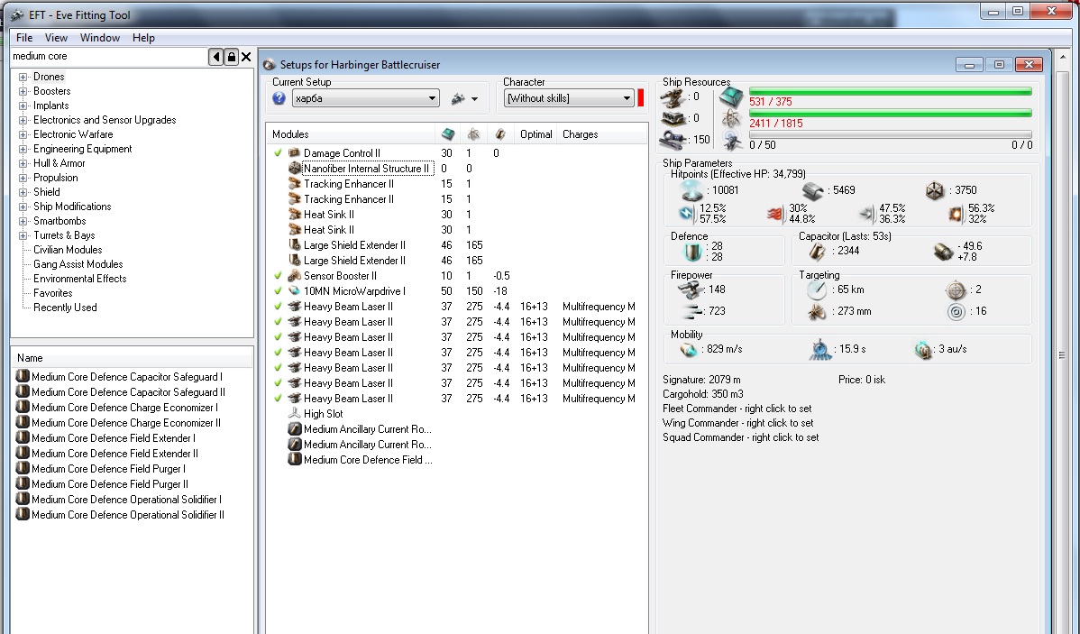Click the Damage Control II module icon
The height and width of the screenshot is (634, 1080).
[294, 153]
